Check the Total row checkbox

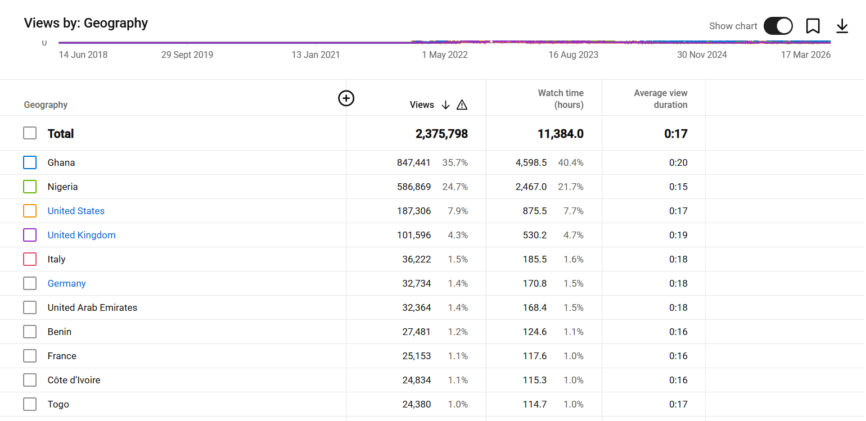(30, 133)
